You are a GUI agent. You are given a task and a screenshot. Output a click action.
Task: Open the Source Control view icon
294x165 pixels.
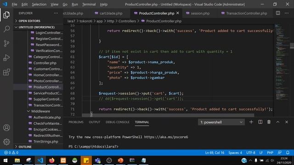tap(6, 44)
